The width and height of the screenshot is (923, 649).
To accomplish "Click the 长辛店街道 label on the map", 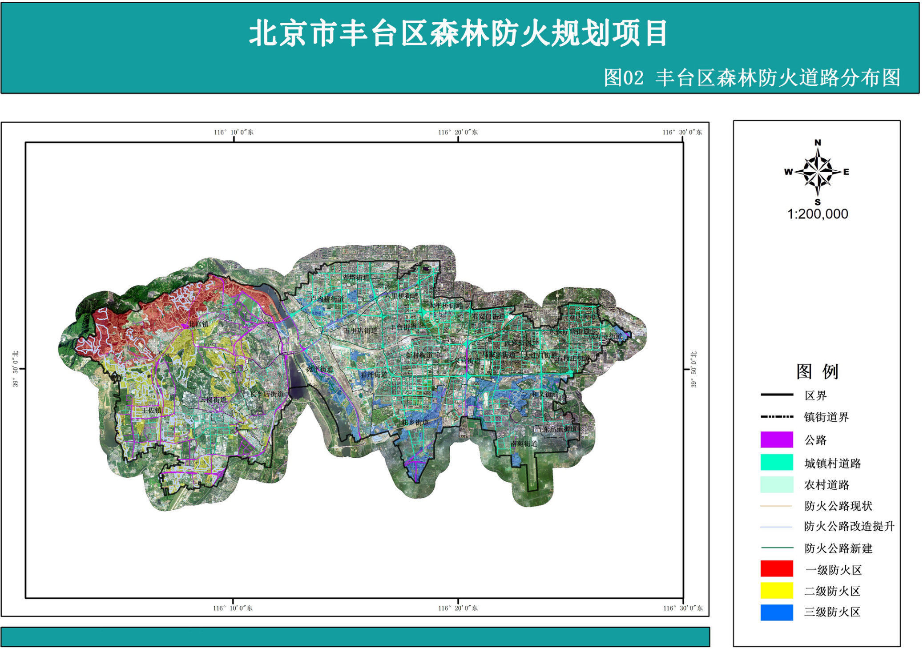I will 266,394.
